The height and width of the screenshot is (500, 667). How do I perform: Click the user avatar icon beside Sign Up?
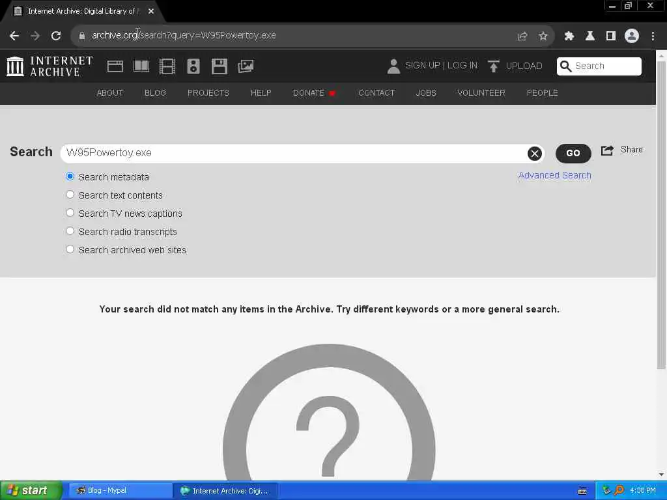393,66
